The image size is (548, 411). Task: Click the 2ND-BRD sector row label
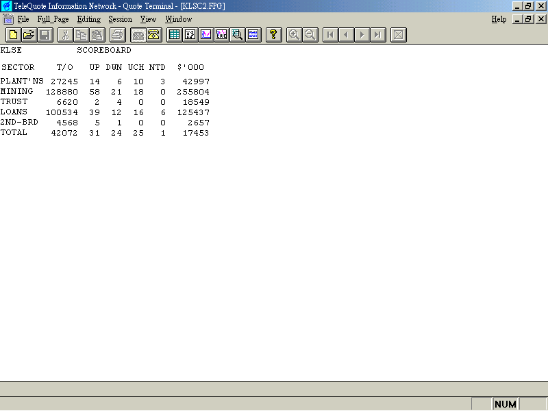click(x=19, y=123)
